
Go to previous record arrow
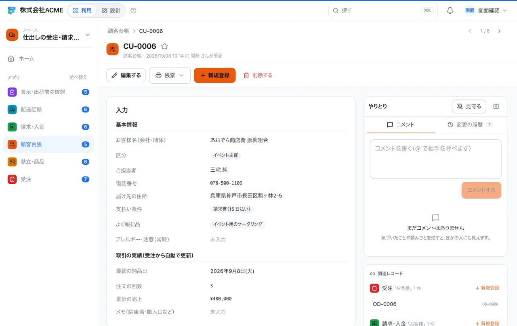pos(470,31)
